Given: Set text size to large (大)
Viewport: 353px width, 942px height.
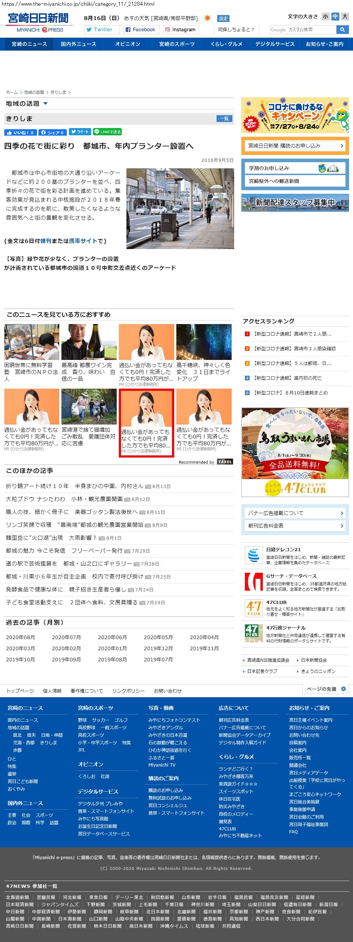Looking at the screenshot, I should (x=345, y=17).
